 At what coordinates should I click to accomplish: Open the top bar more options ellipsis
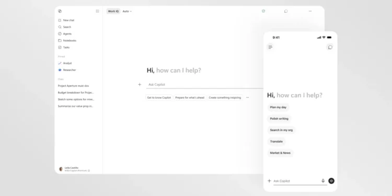click(310, 11)
